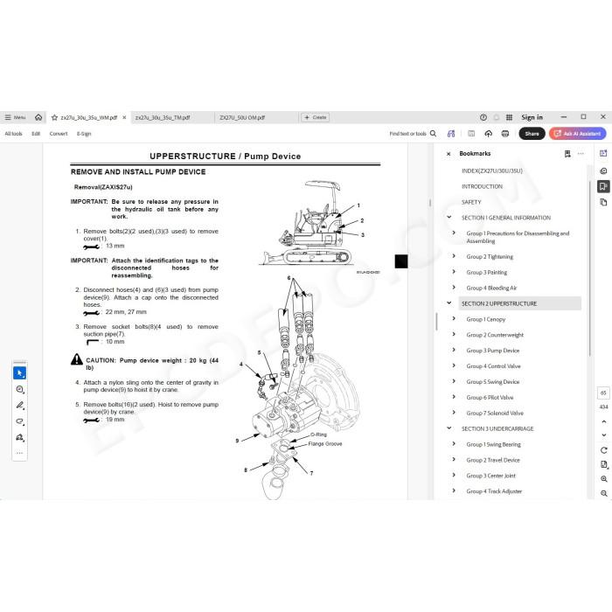
Task: Click the add bookmark icon
Action: click(x=567, y=154)
